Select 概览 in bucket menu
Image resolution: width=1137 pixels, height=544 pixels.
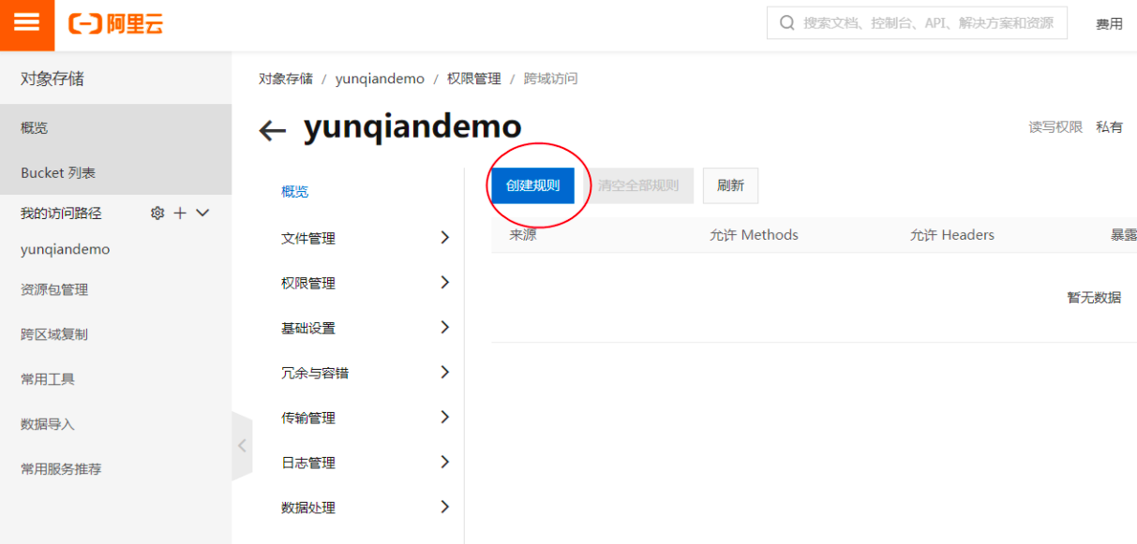coord(295,192)
